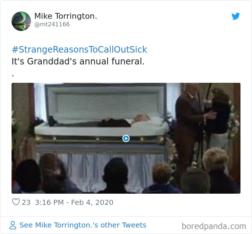The height and width of the screenshot is (234, 252).
Task: Click the open casket in the video thumbnail
Action: pos(101,118)
